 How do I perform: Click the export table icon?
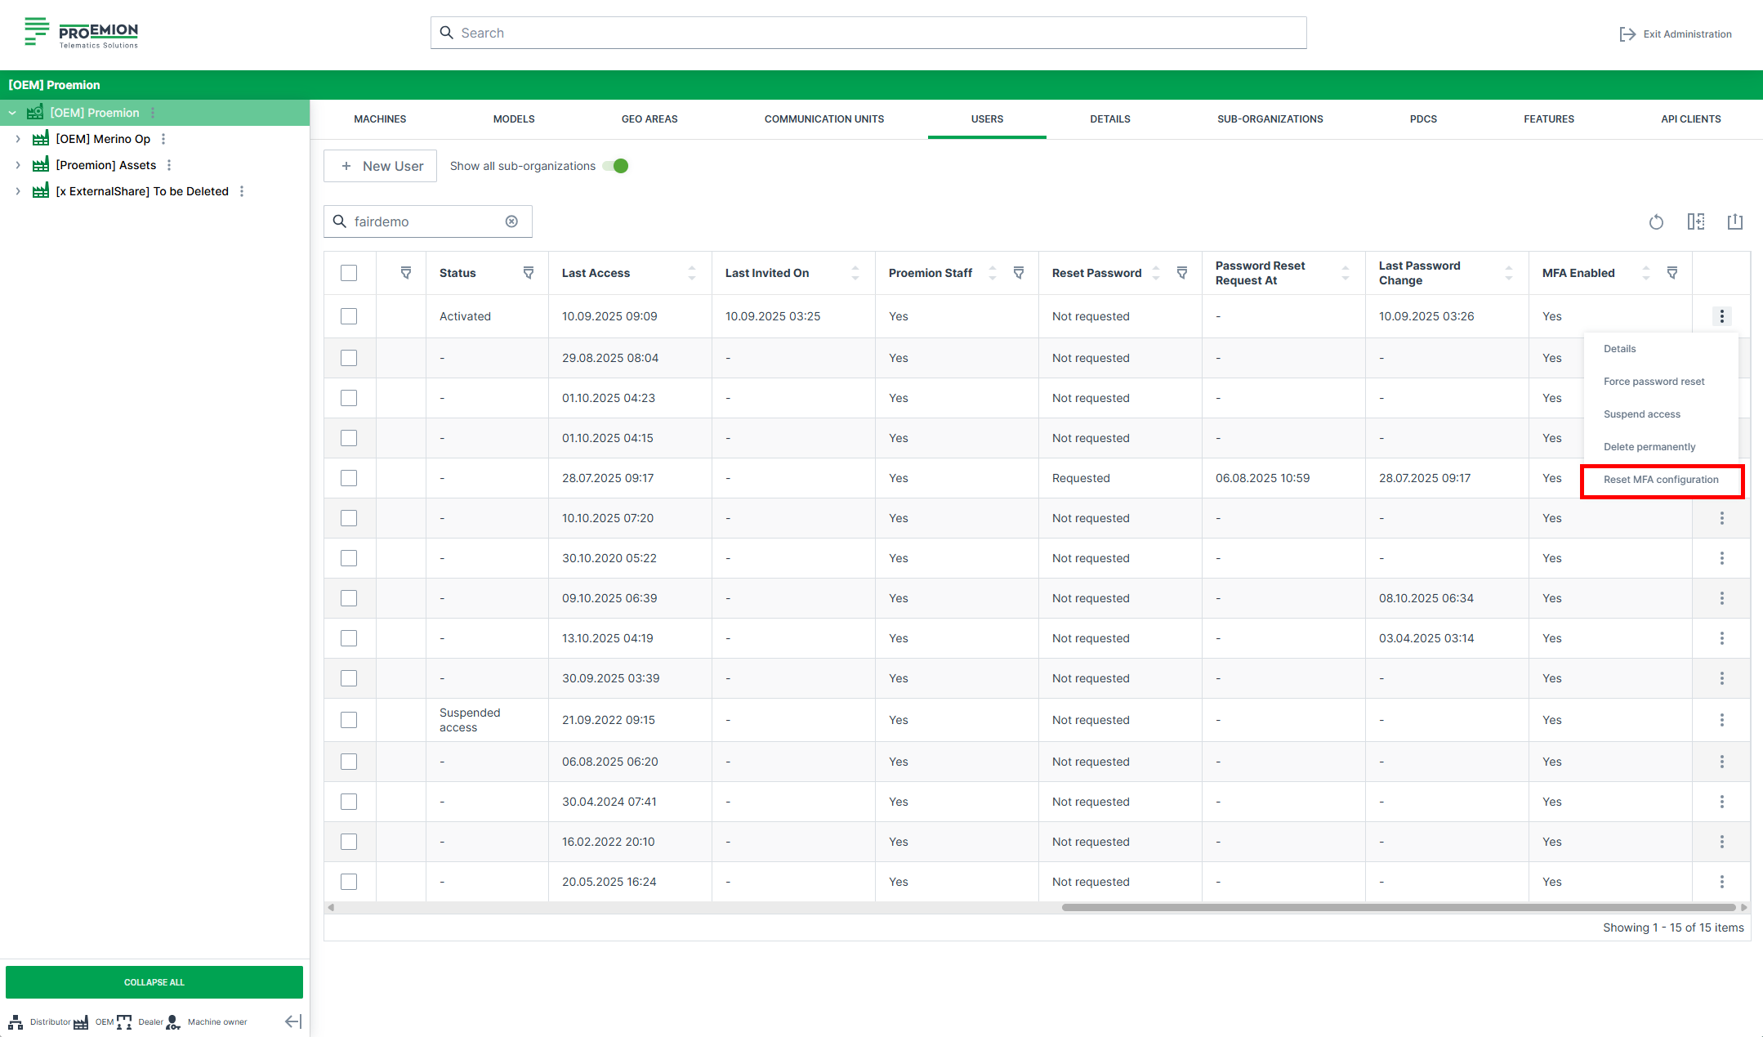(x=1735, y=221)
